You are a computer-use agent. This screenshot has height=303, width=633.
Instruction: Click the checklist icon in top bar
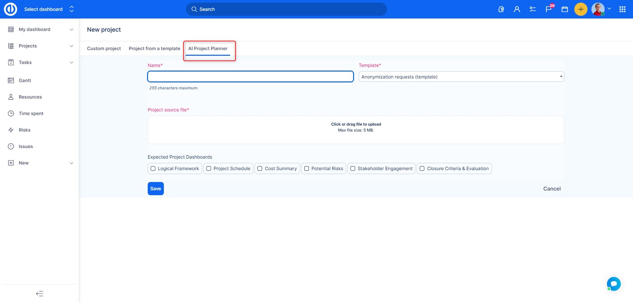(533, 9)
